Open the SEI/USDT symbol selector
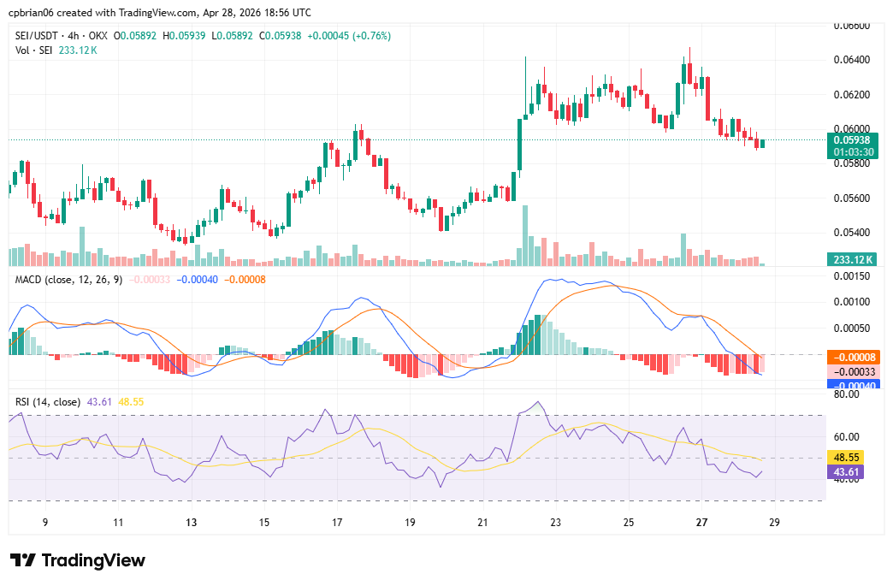Viewport: 893px width, 586px height. pyautogui.click(x=36, y=37)
